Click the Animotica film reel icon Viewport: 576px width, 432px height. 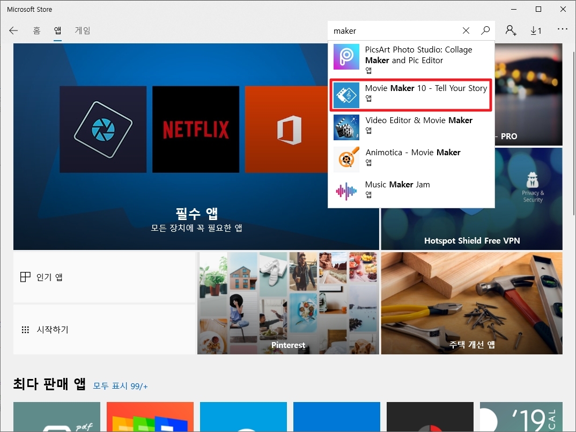[x=346, y=159]
